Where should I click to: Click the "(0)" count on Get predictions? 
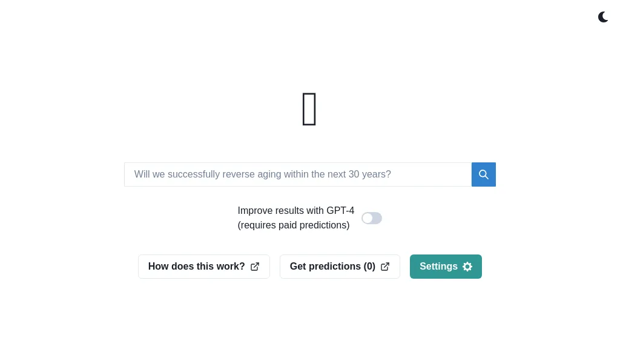[x=369, y=267]
